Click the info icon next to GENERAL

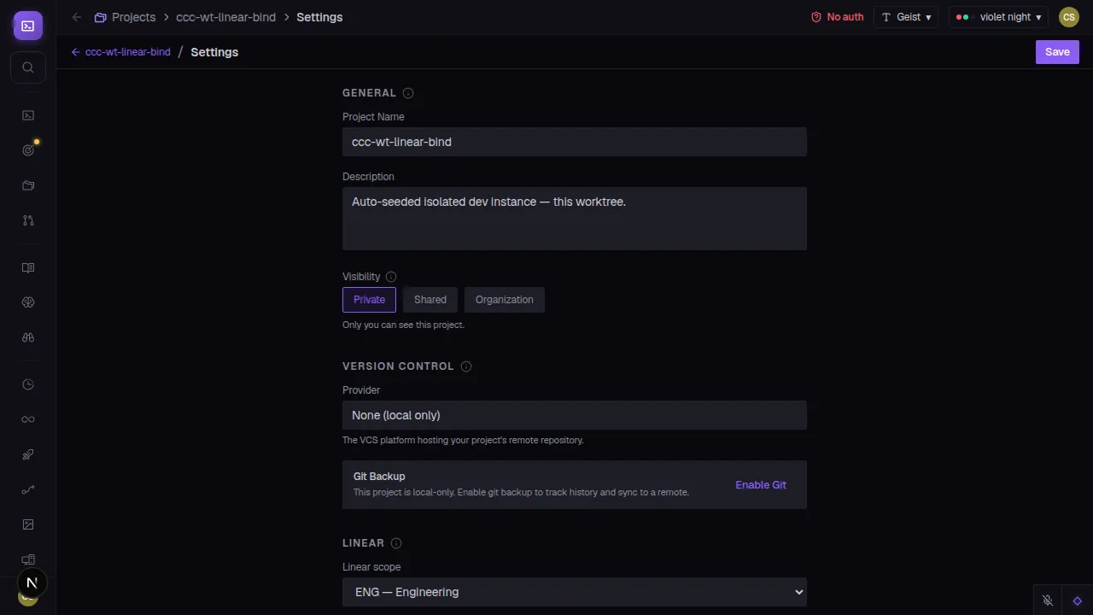(408, 93)
